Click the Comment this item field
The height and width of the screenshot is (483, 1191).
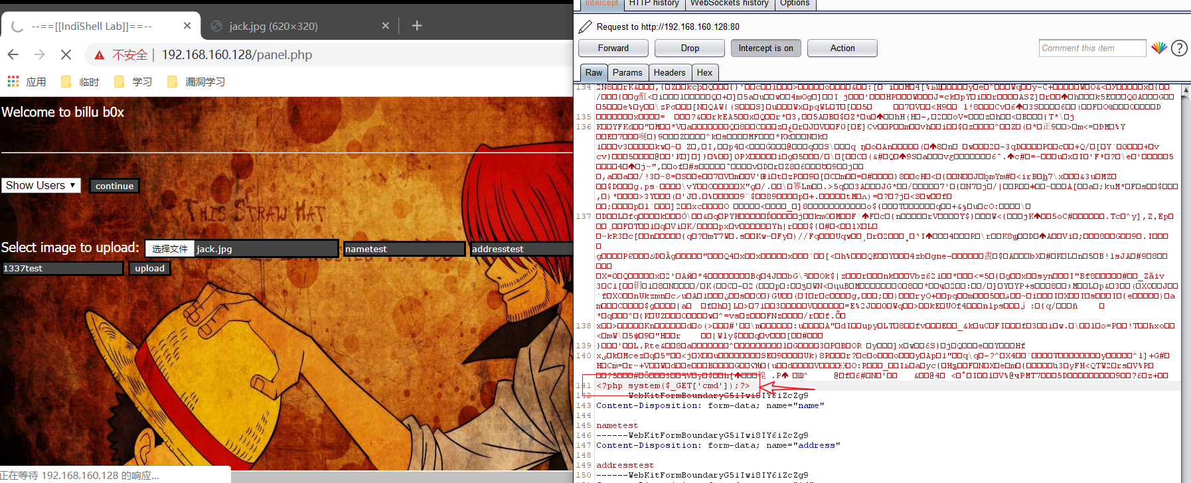point(1092,48)
